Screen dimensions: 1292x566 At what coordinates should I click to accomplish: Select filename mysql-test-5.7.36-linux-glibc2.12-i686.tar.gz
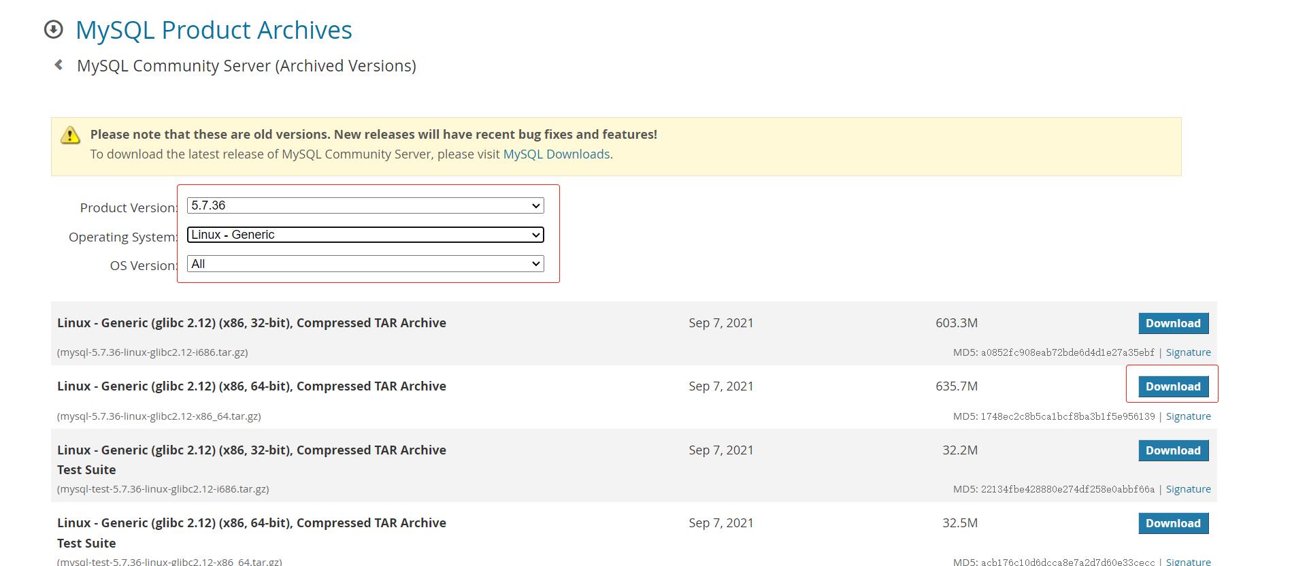163,489
